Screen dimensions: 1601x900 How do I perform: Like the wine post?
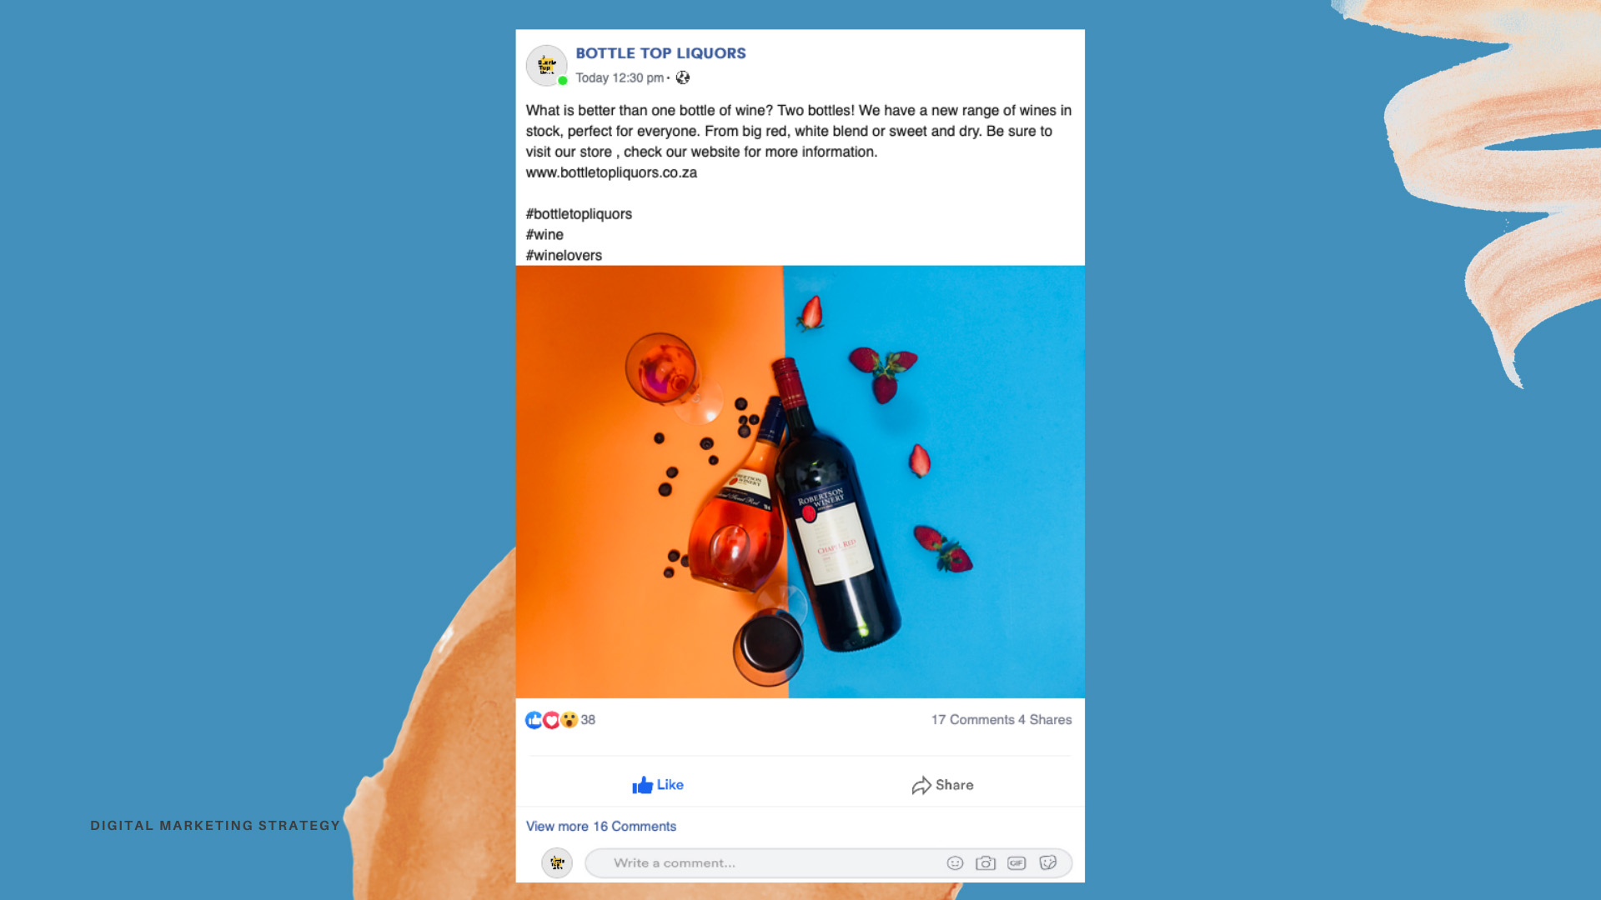pyautogui.click(x=658, y=785)
